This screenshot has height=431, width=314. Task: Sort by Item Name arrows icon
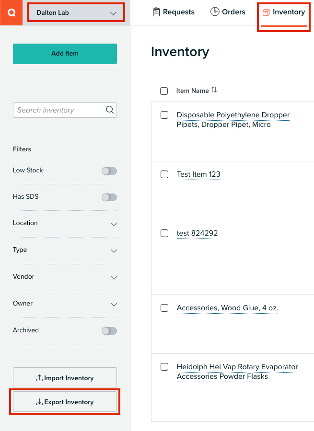click(214, 90)
